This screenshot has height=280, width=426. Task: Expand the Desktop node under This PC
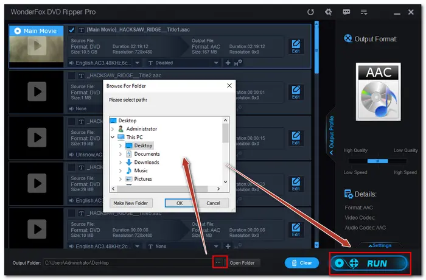coord(120,145)
